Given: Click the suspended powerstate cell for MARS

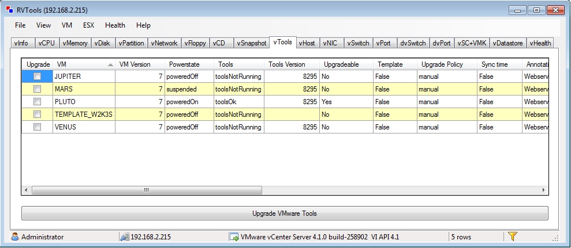Looking at the screenshot, I should pyautogui.click(x=189, y=89).
